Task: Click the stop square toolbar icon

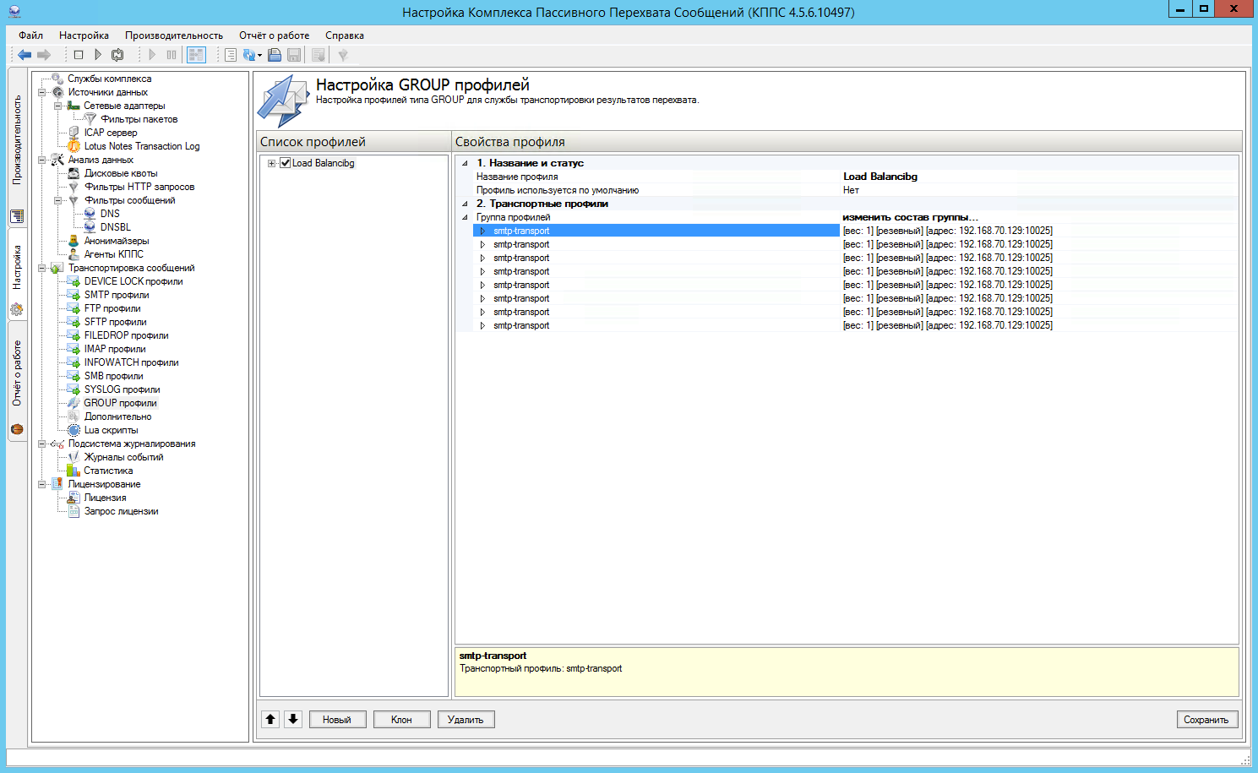Action: (x=79, y=55)
